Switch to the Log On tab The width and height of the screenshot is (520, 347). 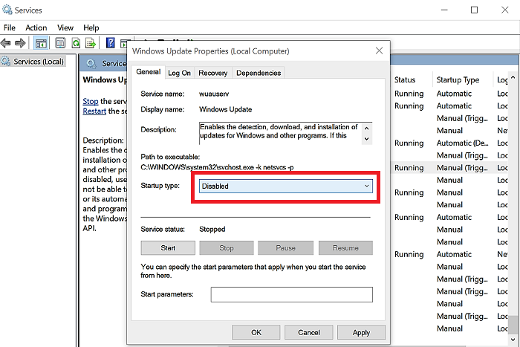(180, 73)
